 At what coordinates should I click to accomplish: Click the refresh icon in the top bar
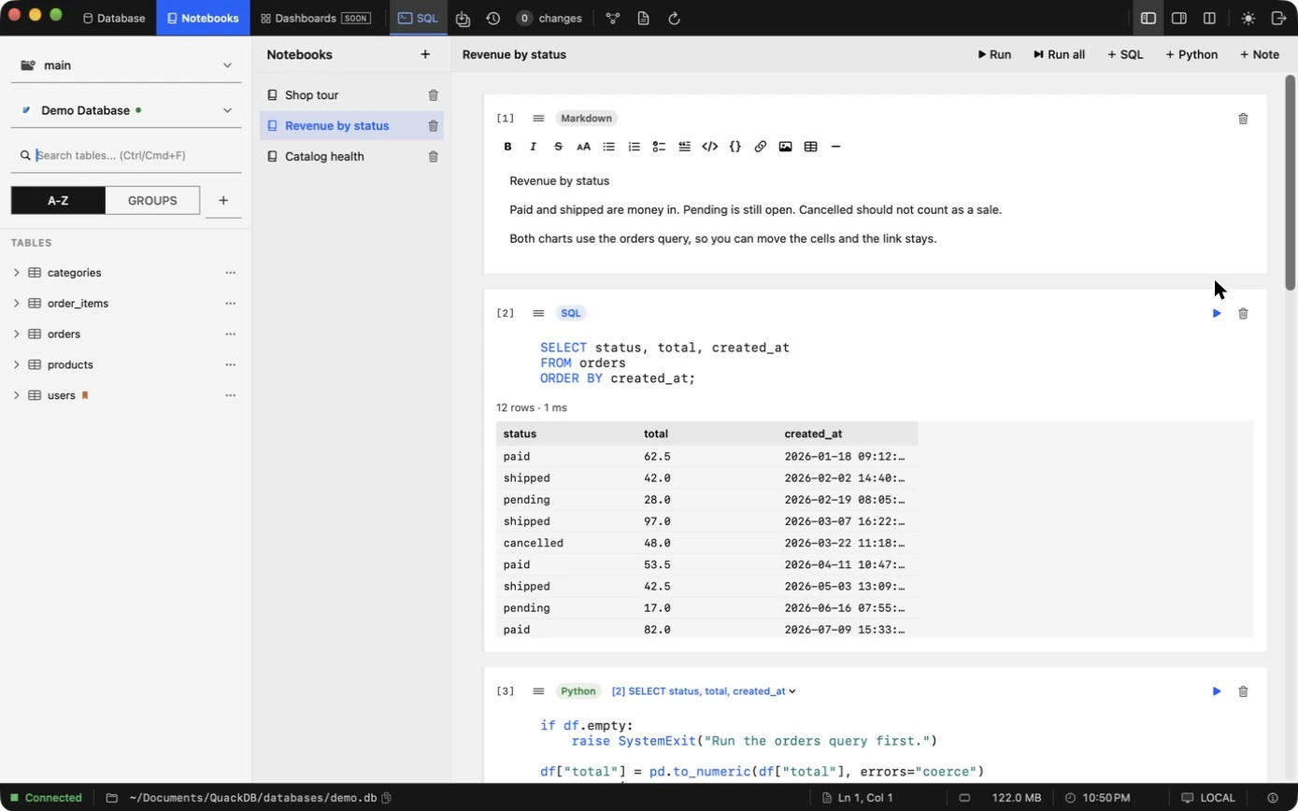point(674,18)
